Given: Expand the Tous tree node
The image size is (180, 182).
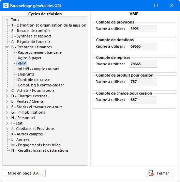Looking at the screenshot, I should coord(7,20).
